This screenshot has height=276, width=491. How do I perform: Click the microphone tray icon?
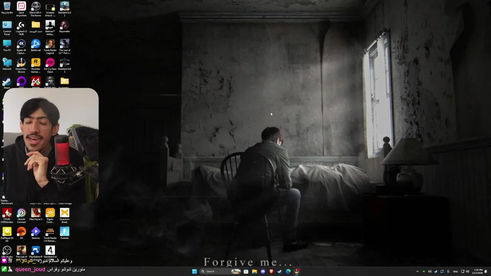[448, 271]
